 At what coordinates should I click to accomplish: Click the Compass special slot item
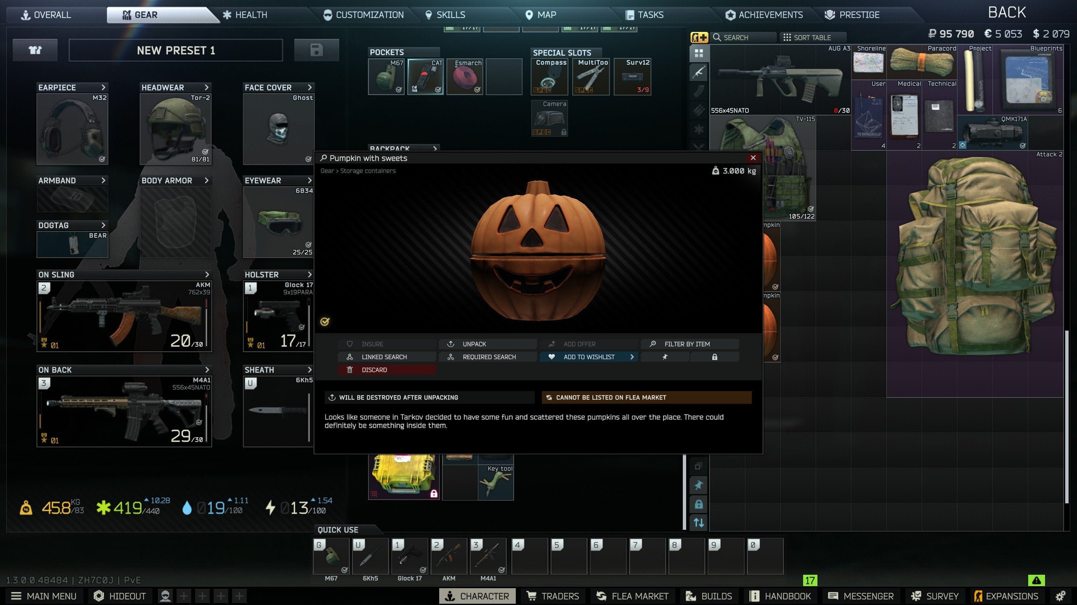click(549, 77)
